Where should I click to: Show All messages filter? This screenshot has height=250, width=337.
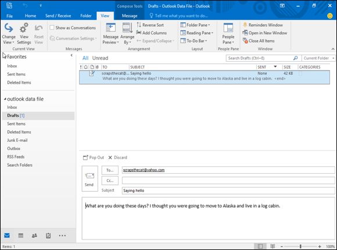click(85, 58)
